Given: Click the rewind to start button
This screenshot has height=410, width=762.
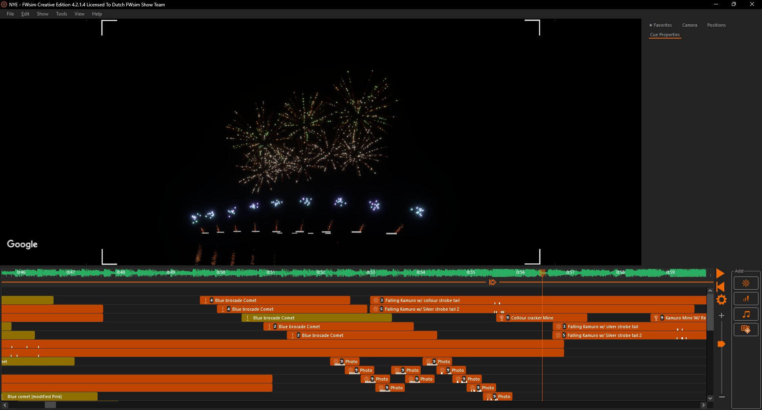Looking at the screenshot, I should 721,287.
